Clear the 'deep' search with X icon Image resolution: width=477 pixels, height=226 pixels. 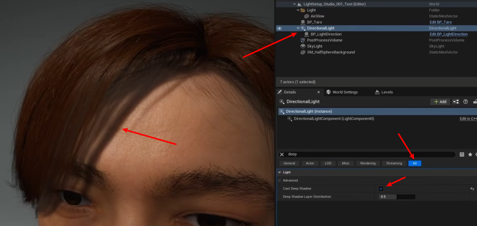(282, 154)
